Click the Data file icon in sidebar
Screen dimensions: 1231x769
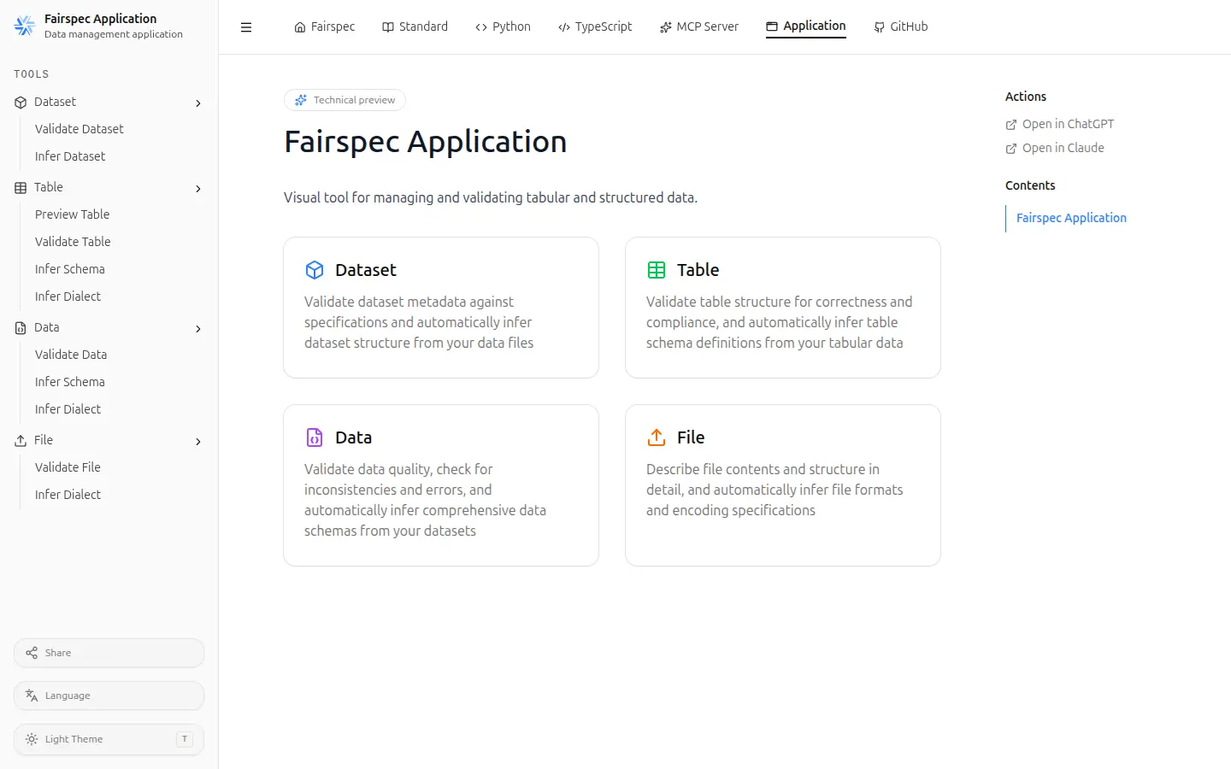21,328
